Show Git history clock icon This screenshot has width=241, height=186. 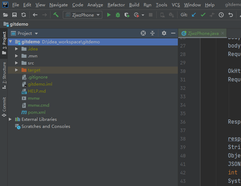point(221,15)
